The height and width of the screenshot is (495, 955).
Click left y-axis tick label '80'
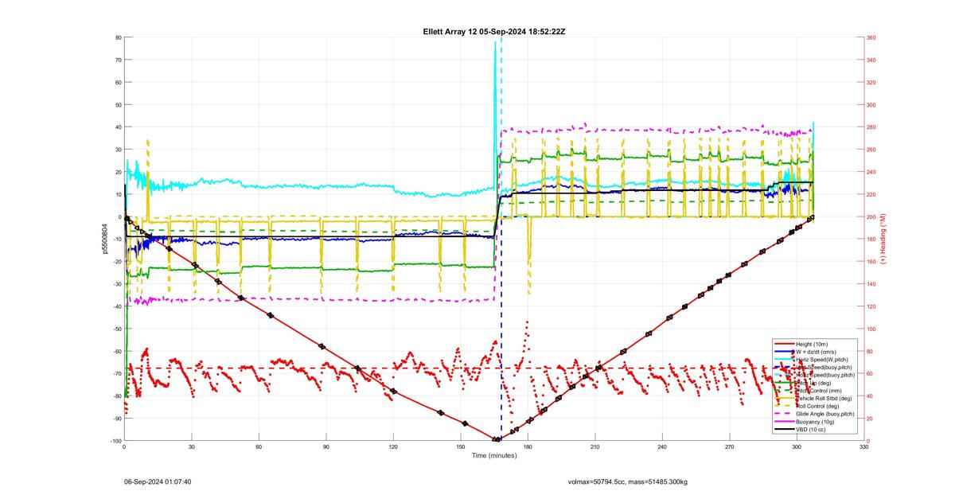[118, 37]
